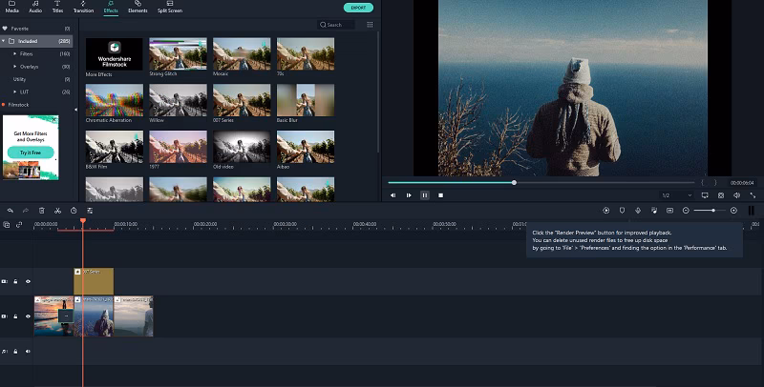Click the timeline zoom slider handle
The width and height of the screenshot is (764, 387).
(712, 210)
